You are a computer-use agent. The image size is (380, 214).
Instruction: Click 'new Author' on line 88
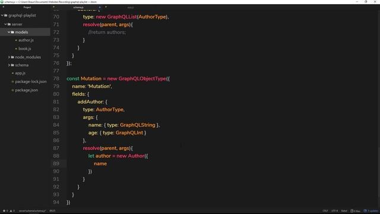point(131,156)
